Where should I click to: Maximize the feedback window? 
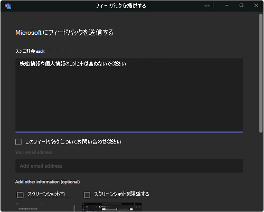click(241, 6)
